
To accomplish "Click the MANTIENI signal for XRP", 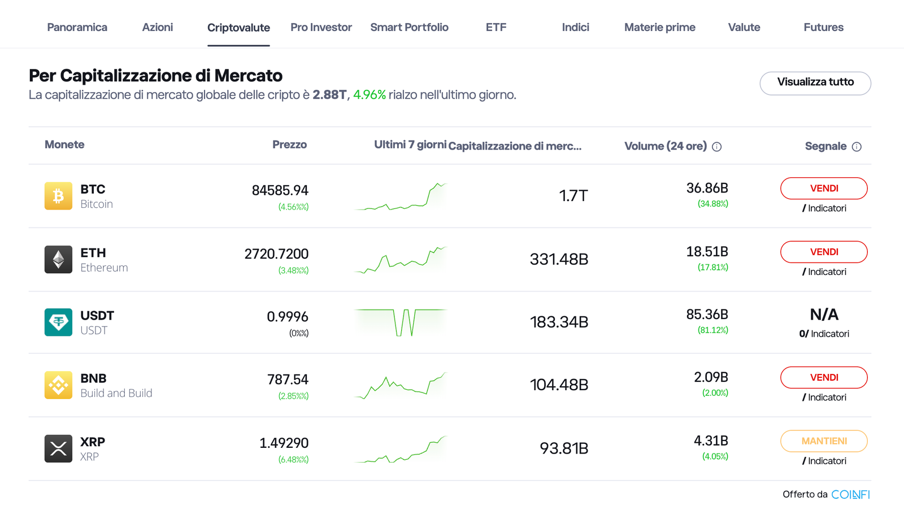I will 824,441.
